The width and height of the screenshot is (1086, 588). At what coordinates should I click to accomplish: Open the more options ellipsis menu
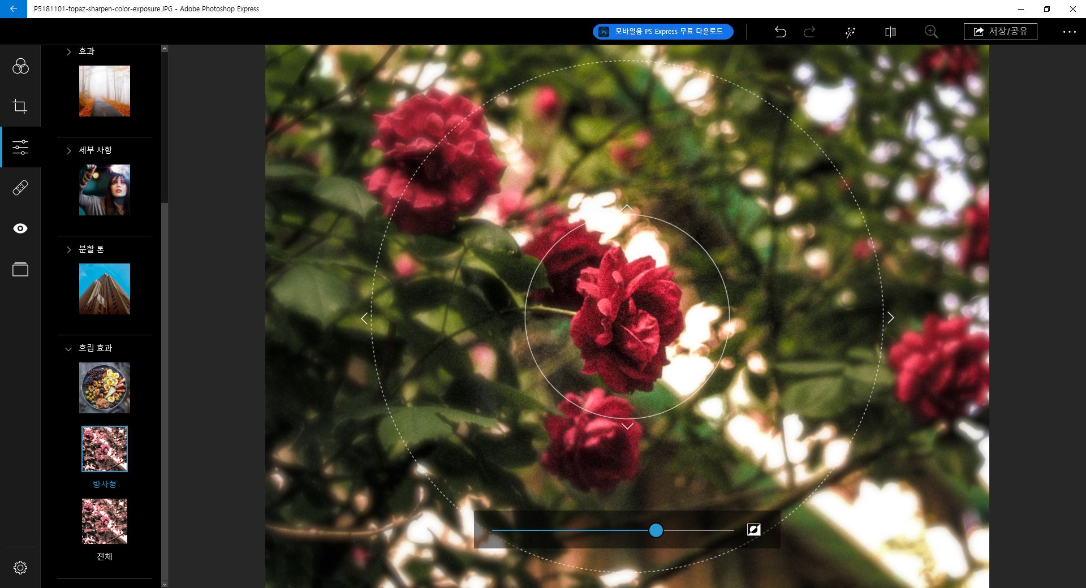(x=1070, y=32)
